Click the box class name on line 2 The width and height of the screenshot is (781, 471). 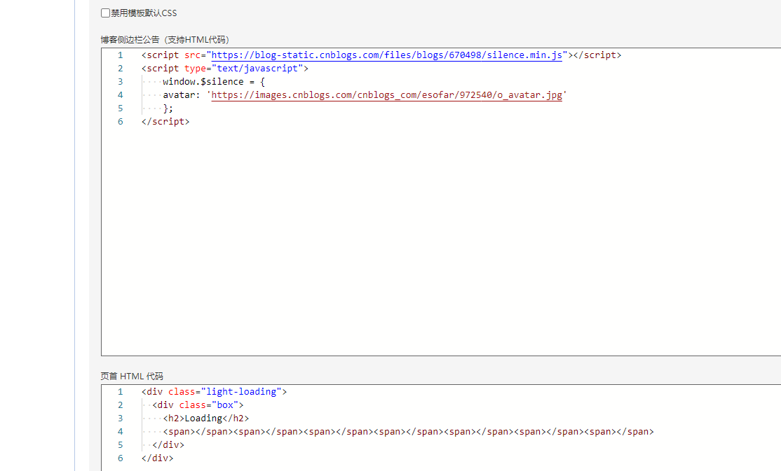click(x=226, y=405)
